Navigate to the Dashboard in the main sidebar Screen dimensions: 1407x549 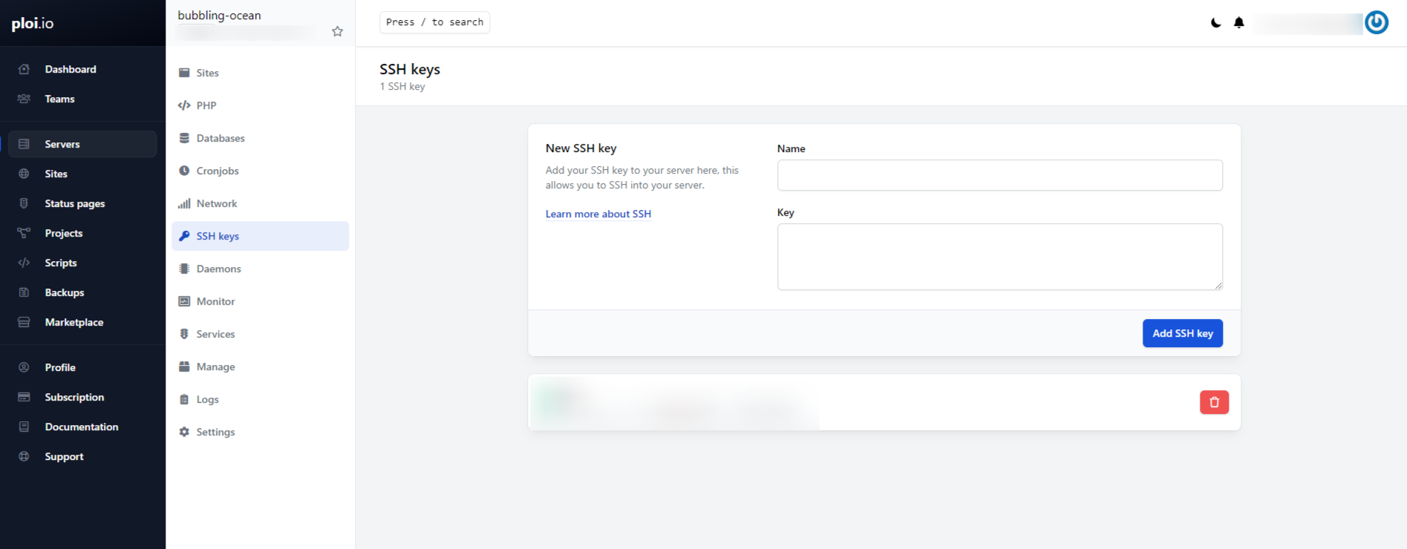tap(70, 69)
